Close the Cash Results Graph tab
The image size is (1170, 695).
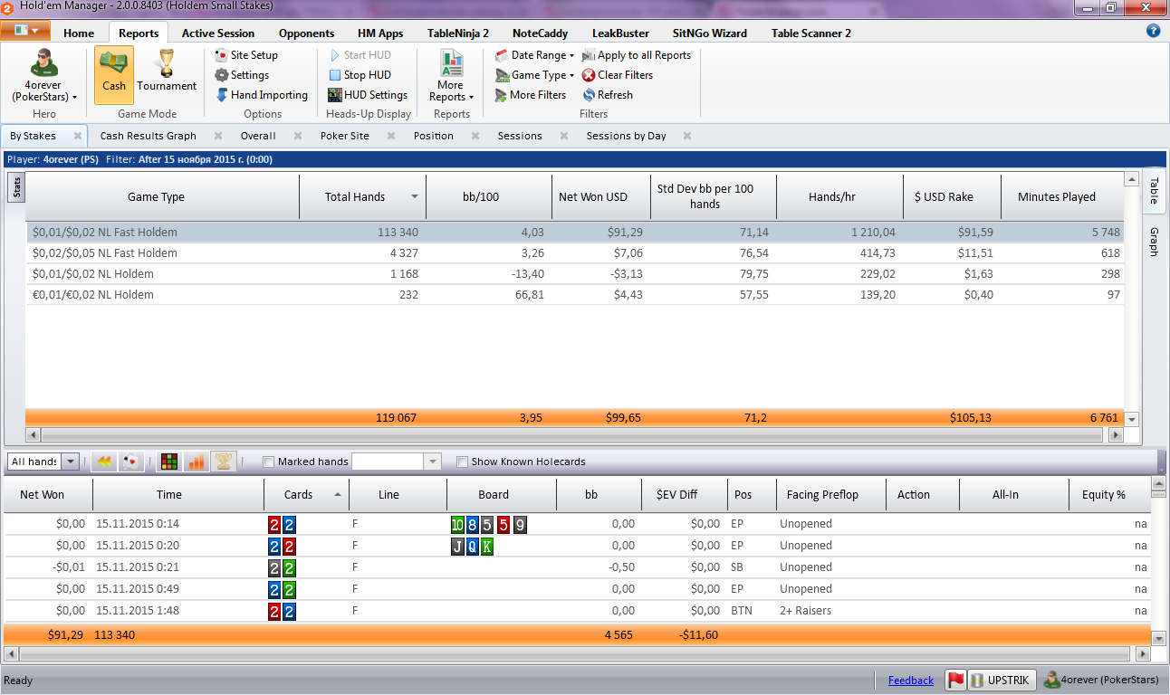218,136
